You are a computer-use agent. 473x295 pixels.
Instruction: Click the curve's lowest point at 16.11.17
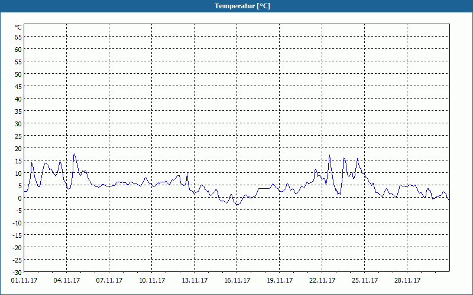237,205
